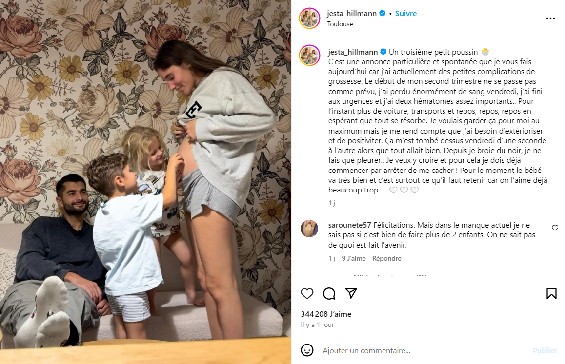Open the comment bubble icon

329,294
